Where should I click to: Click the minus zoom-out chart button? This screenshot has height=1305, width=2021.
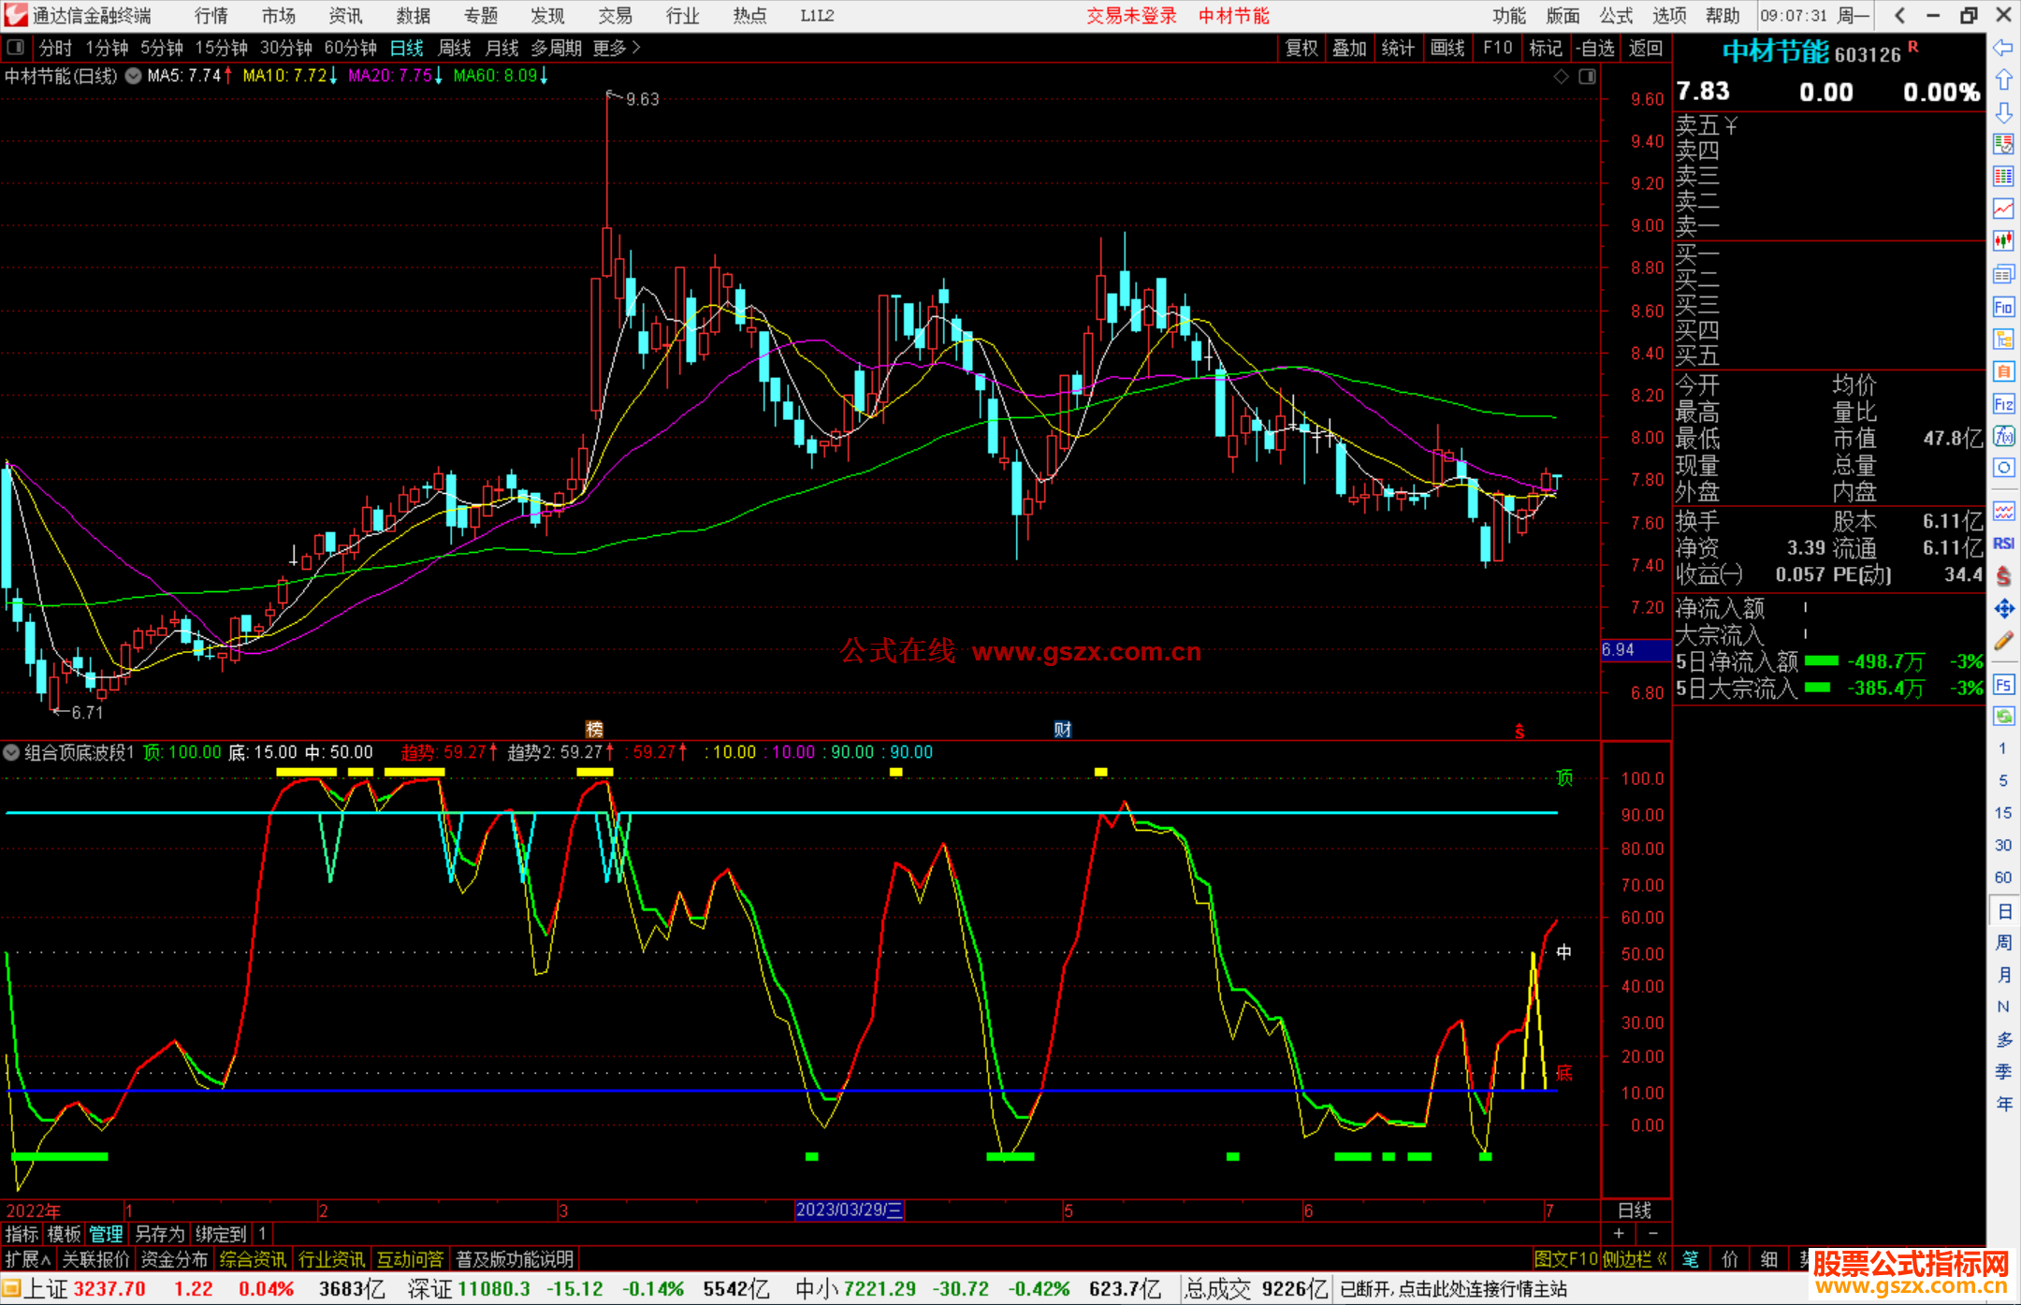click(x=1653, y=1234)
